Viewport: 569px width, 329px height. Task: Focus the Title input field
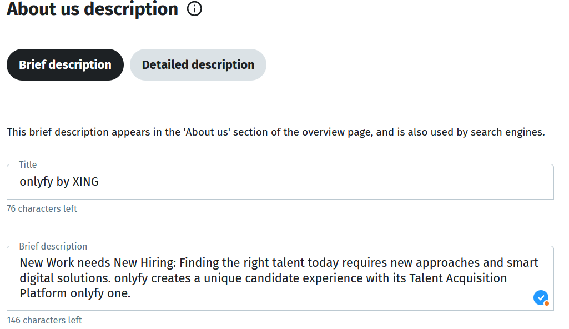coord(280,182)
